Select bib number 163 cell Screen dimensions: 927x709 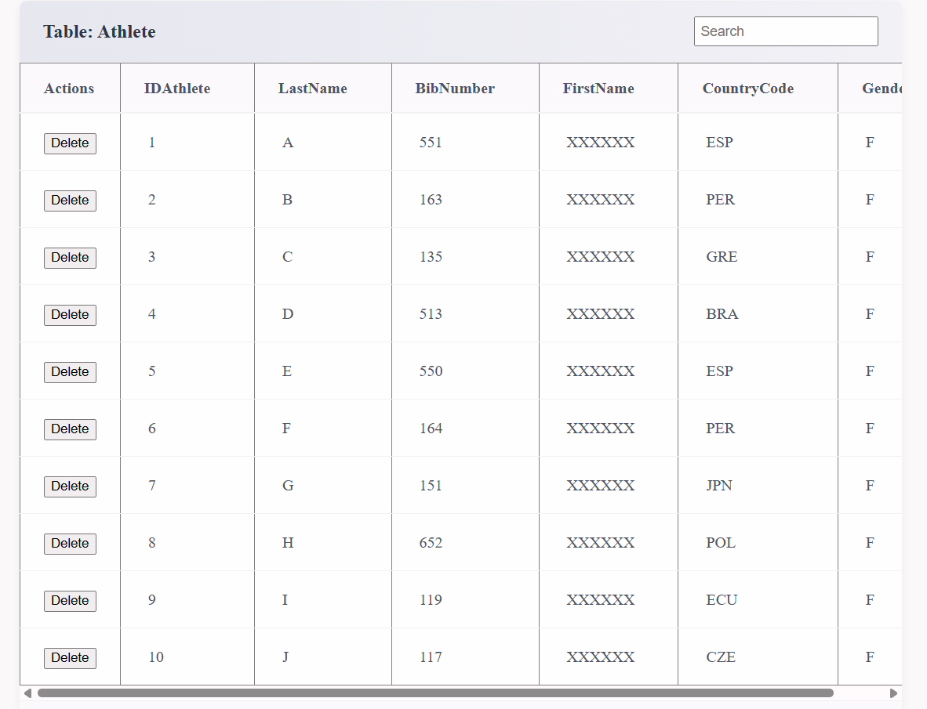tap(465, 200)
